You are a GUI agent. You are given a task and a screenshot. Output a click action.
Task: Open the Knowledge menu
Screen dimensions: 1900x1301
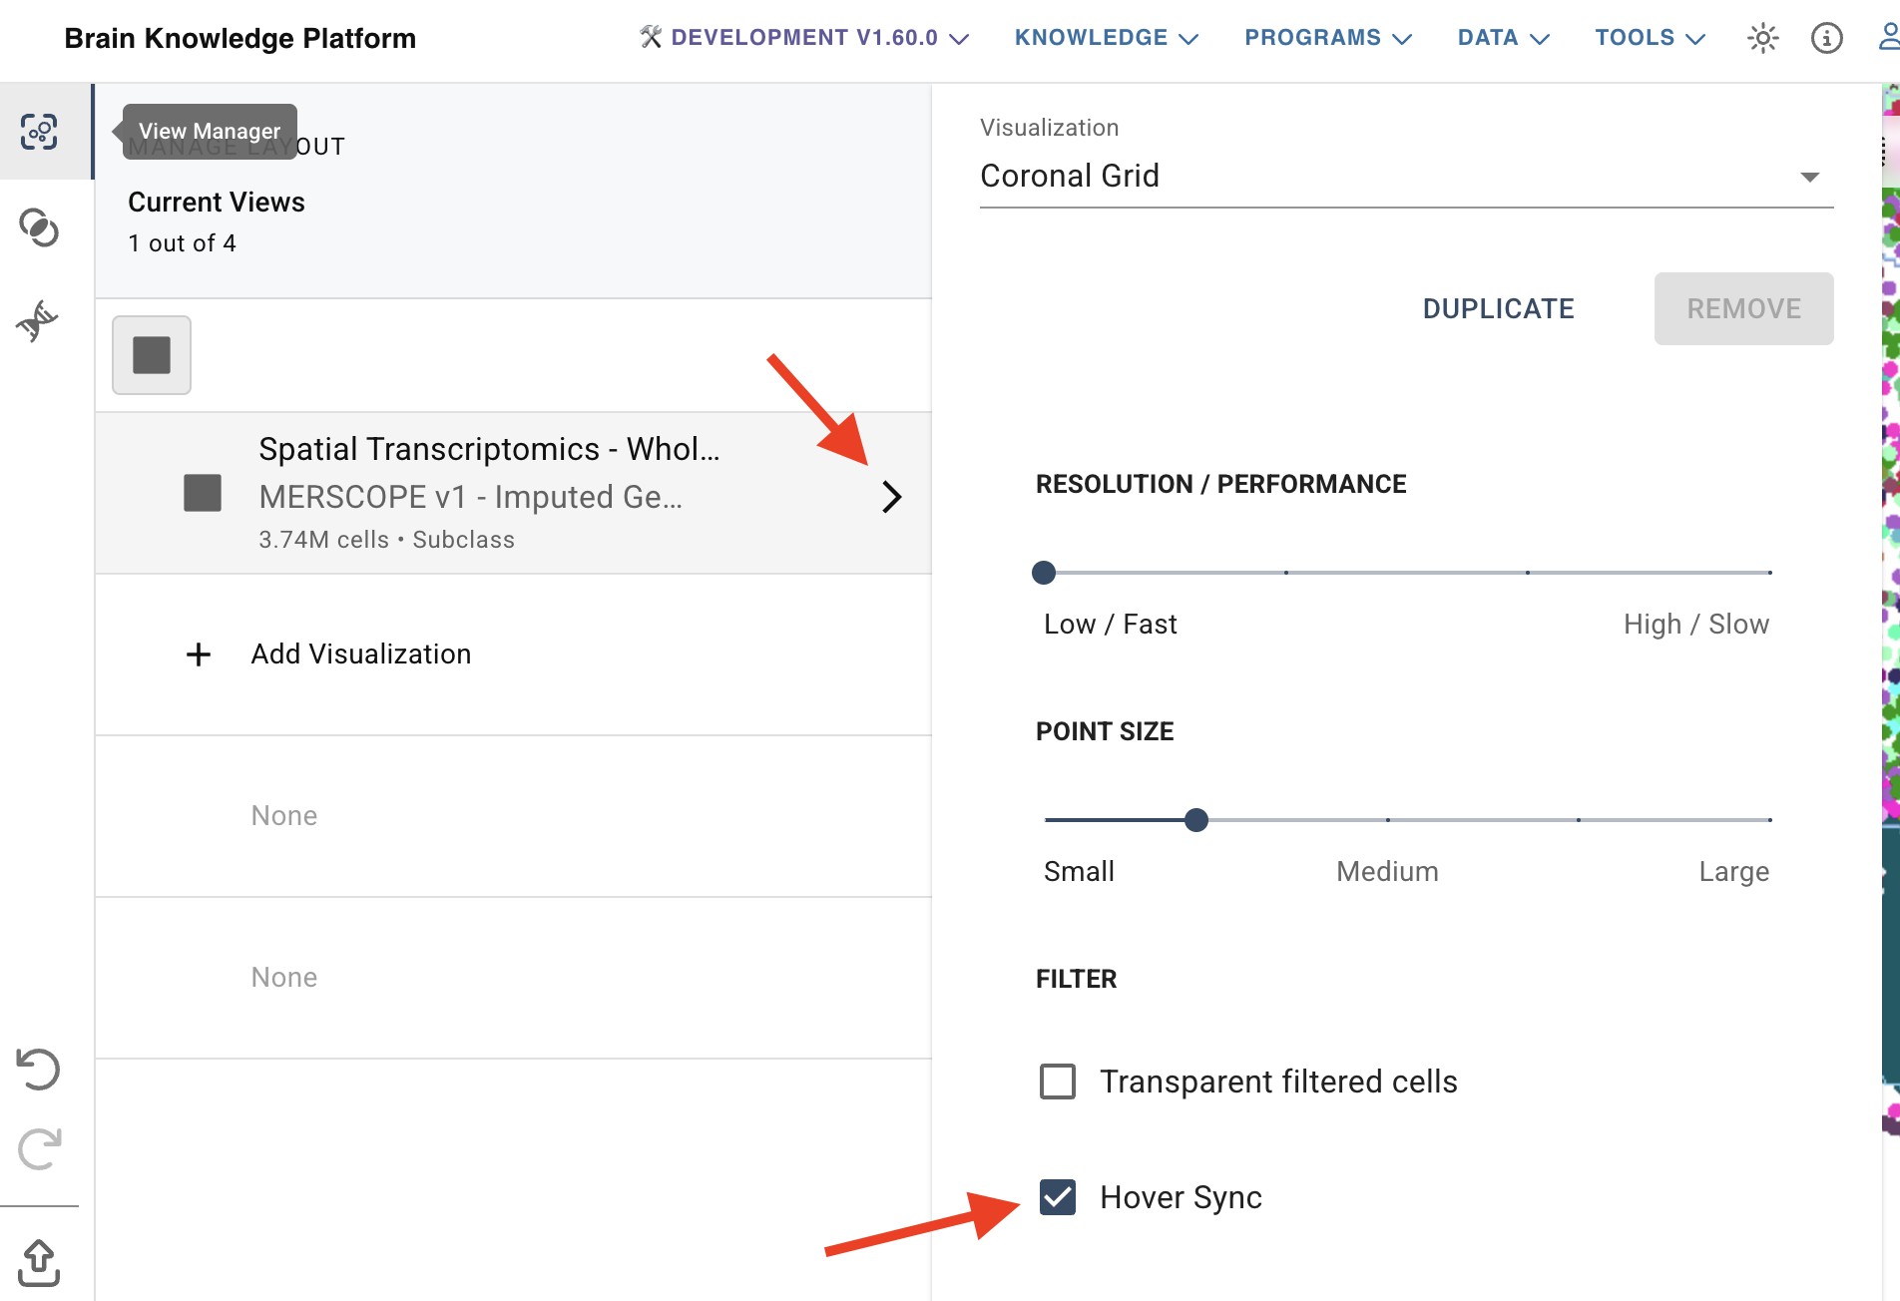(x=1106, y=38)
